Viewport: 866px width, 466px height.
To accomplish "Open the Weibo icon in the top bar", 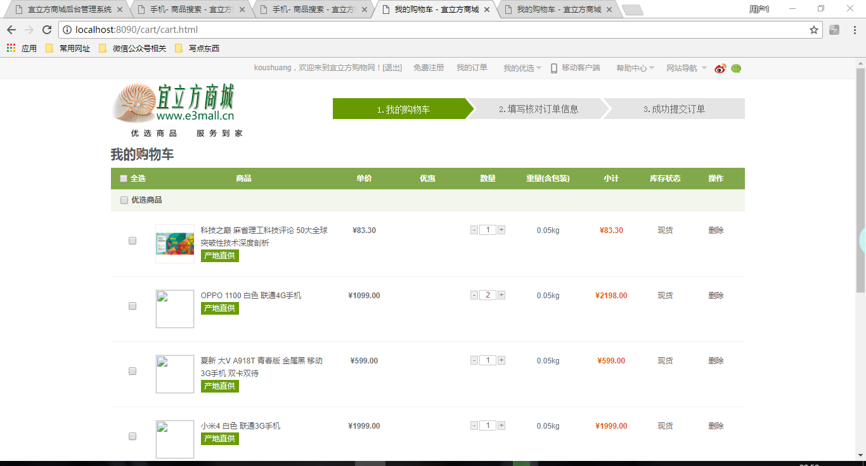I will [x=720, y=68].
